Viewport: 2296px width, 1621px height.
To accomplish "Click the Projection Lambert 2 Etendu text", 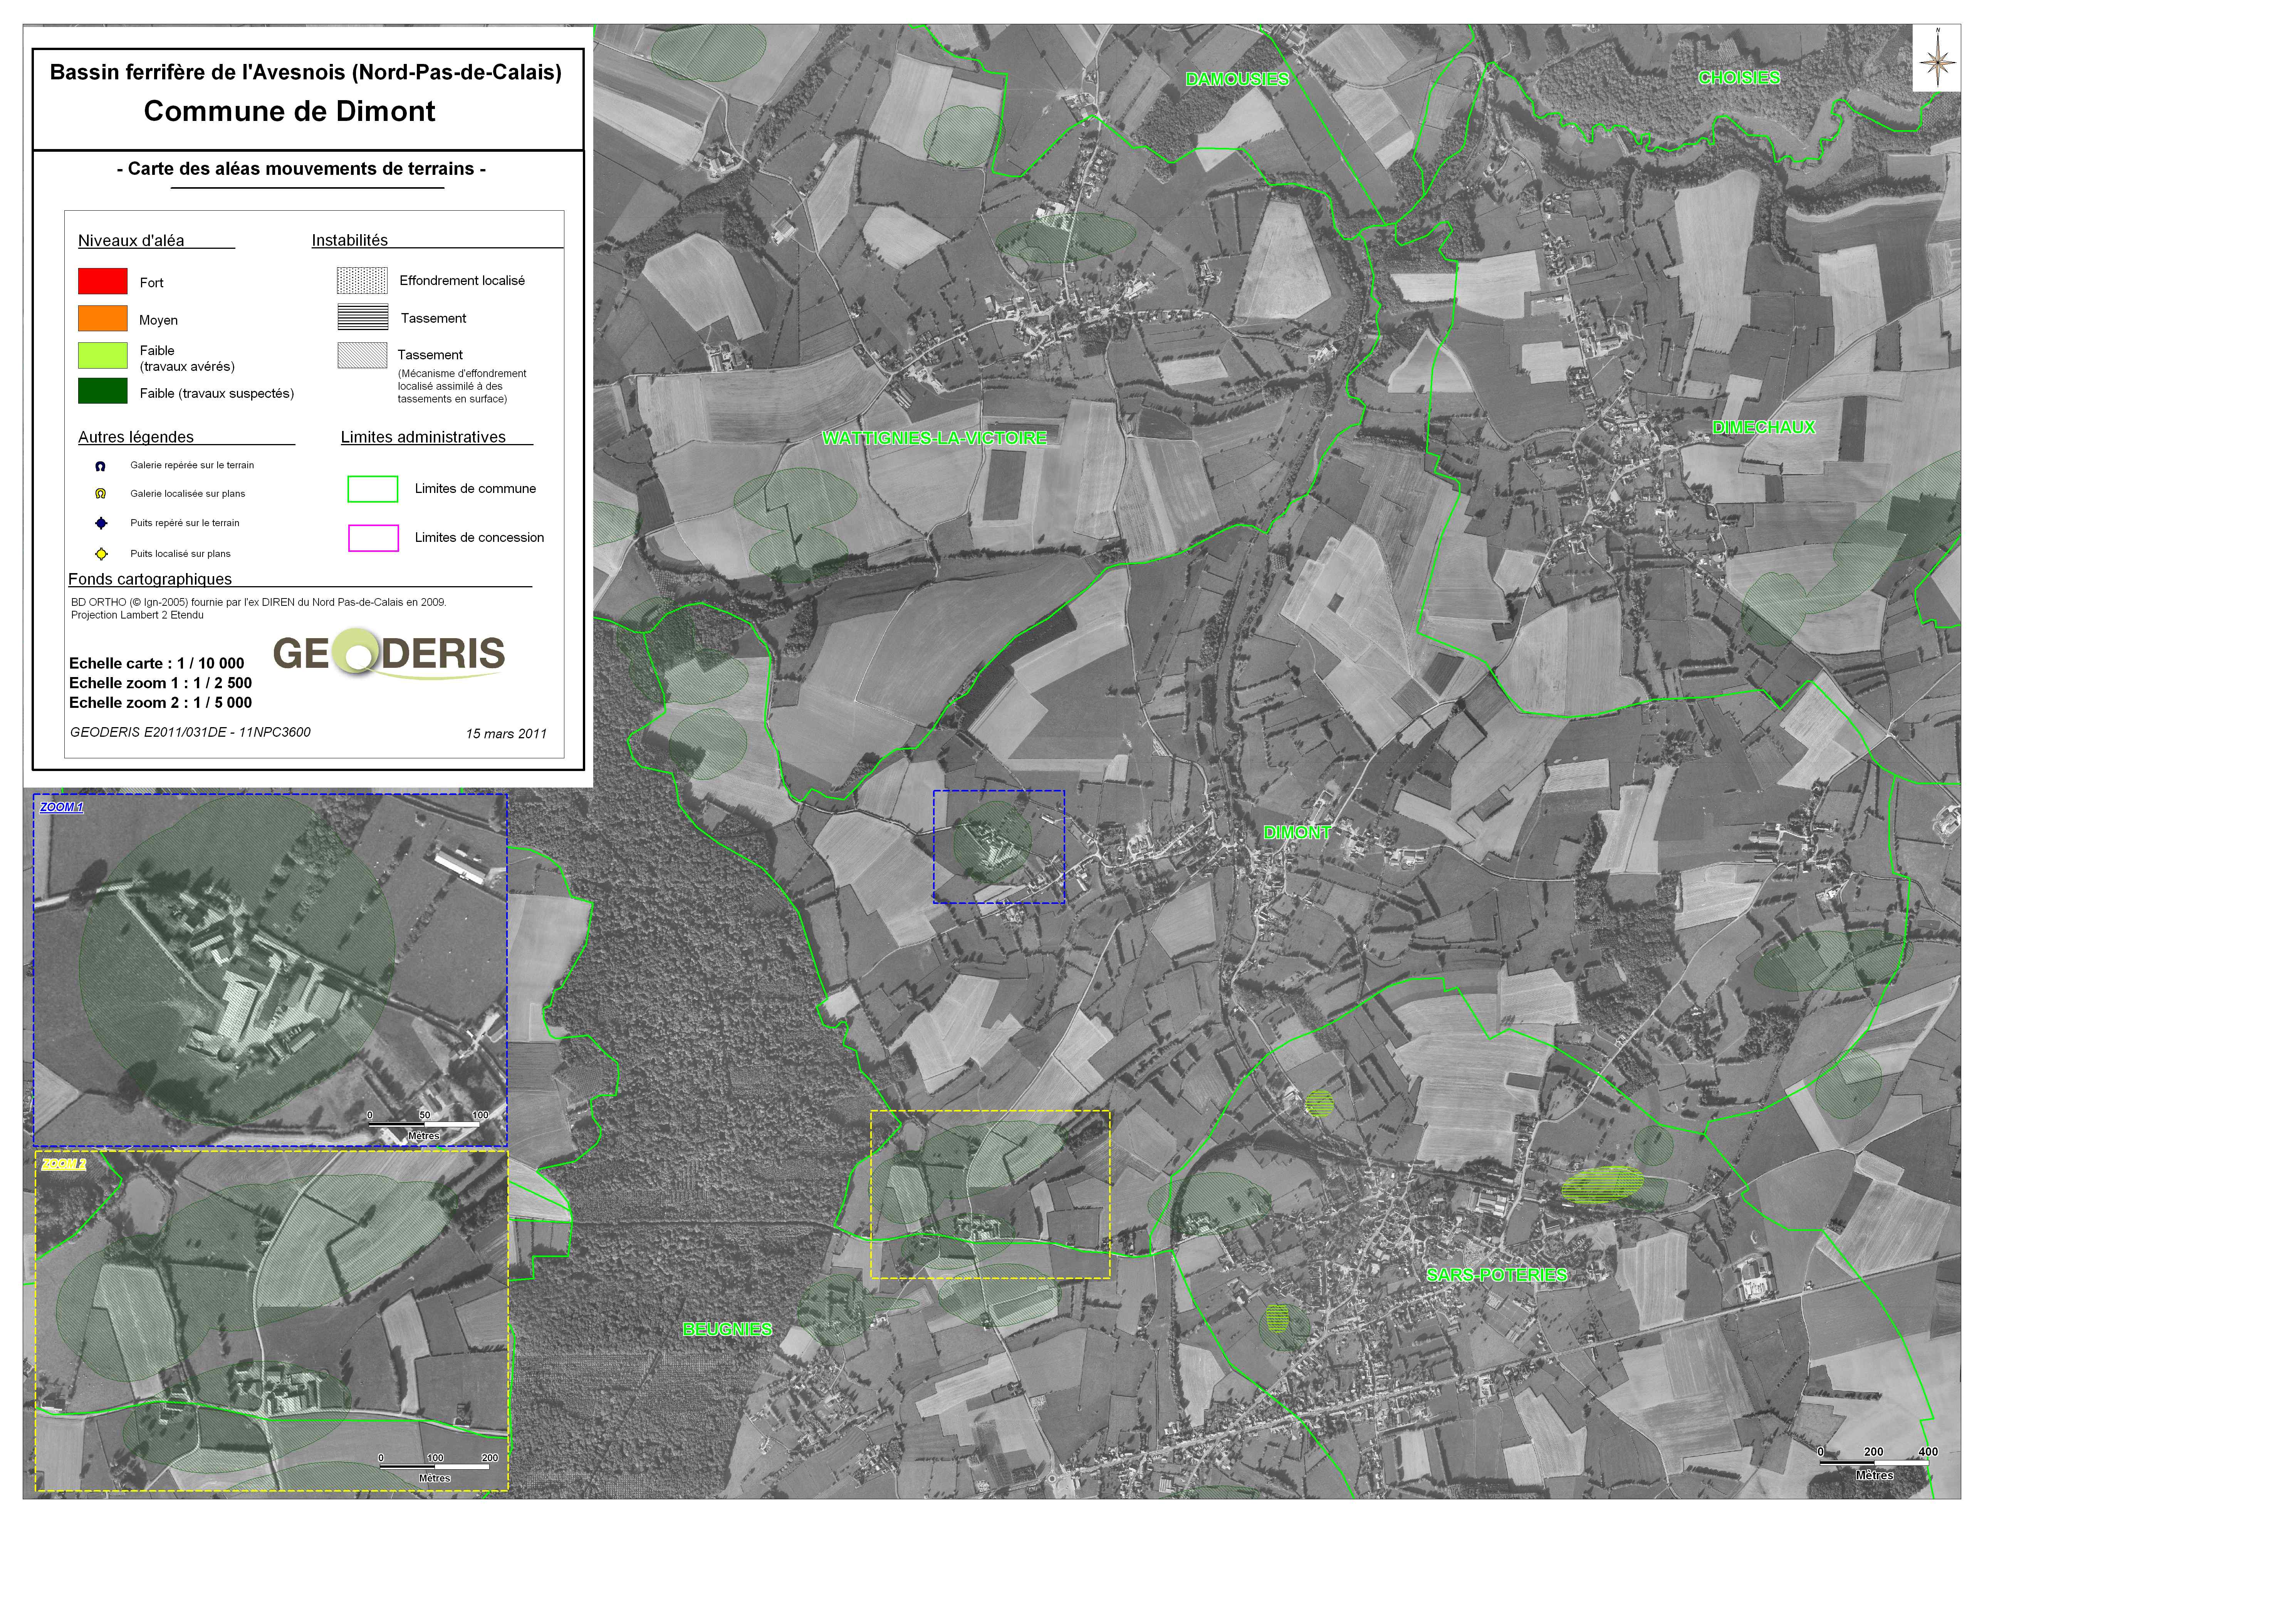I will [137, 615].
